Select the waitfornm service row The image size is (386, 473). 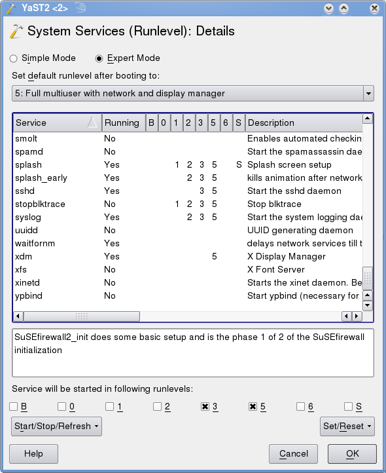[188, 244]
